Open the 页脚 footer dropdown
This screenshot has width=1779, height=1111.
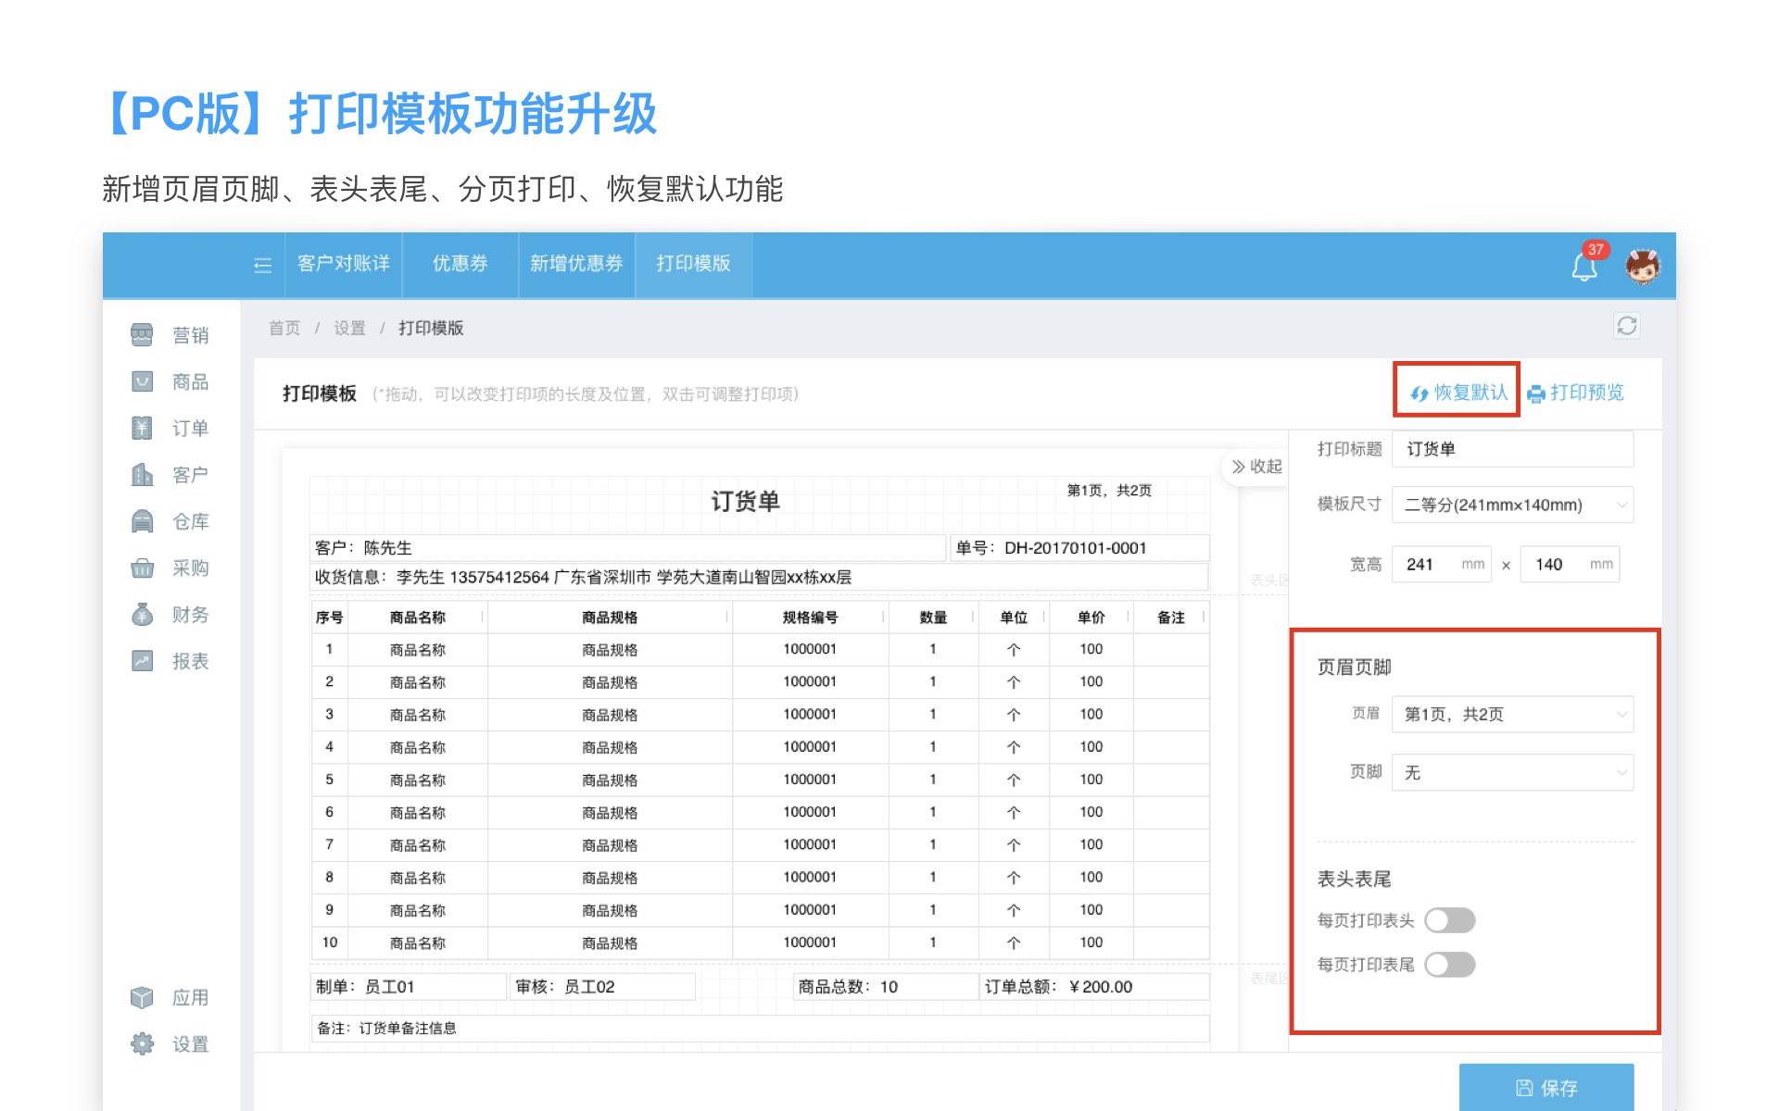pos(1512,772)
